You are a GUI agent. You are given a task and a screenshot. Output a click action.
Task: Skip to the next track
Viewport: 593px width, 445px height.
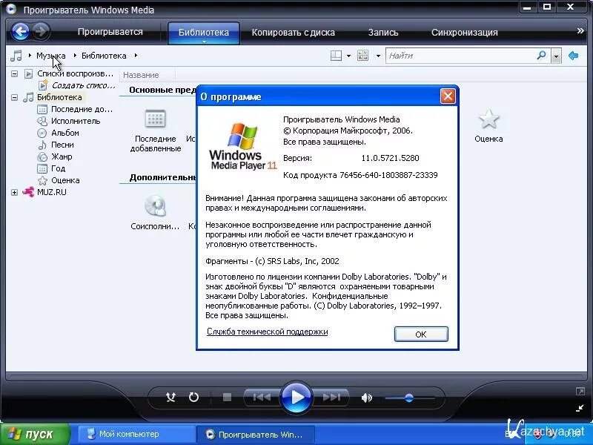pos(331,397)
